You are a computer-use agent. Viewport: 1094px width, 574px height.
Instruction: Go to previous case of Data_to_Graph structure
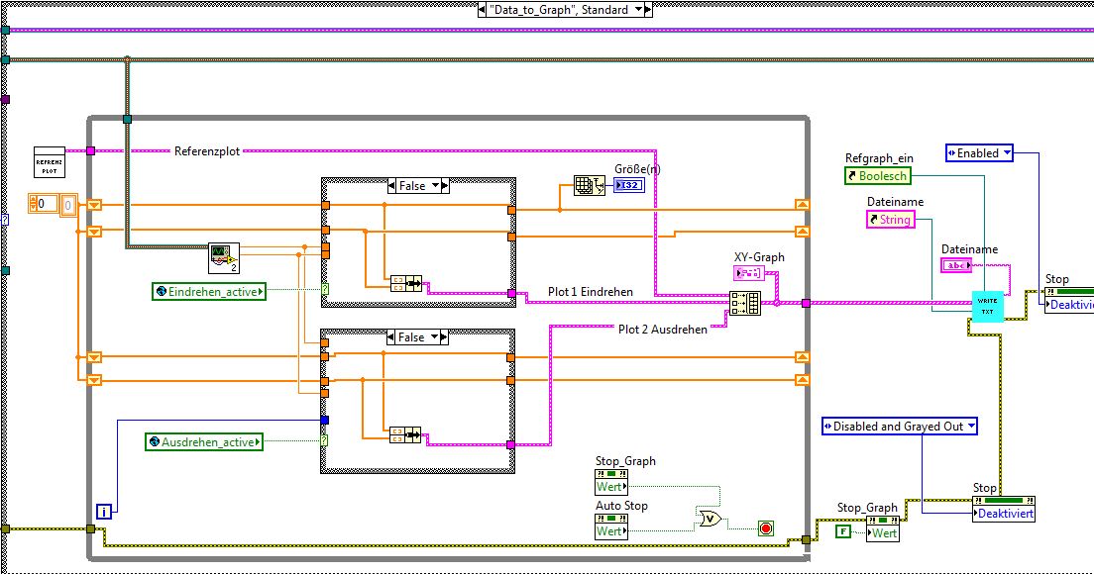coord(483,10)
